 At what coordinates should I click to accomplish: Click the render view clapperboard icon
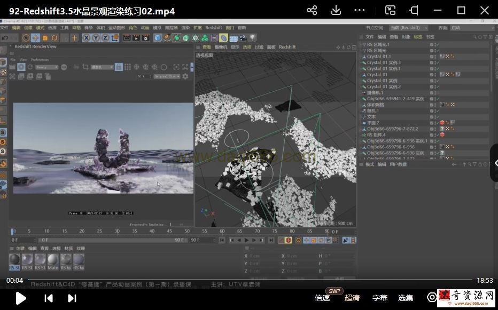pyautogui.click(x=127, y=38)
